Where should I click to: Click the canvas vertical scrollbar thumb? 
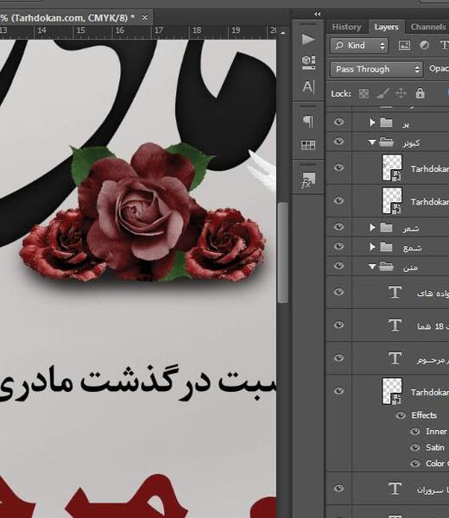[x=283, y=253]
